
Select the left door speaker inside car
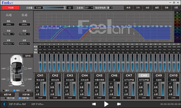coord(12,70)
